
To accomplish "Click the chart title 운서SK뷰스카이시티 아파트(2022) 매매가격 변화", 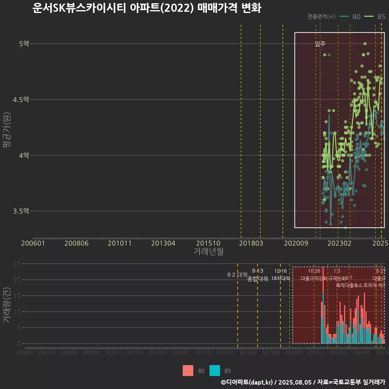I will click(x=147, y=8).
